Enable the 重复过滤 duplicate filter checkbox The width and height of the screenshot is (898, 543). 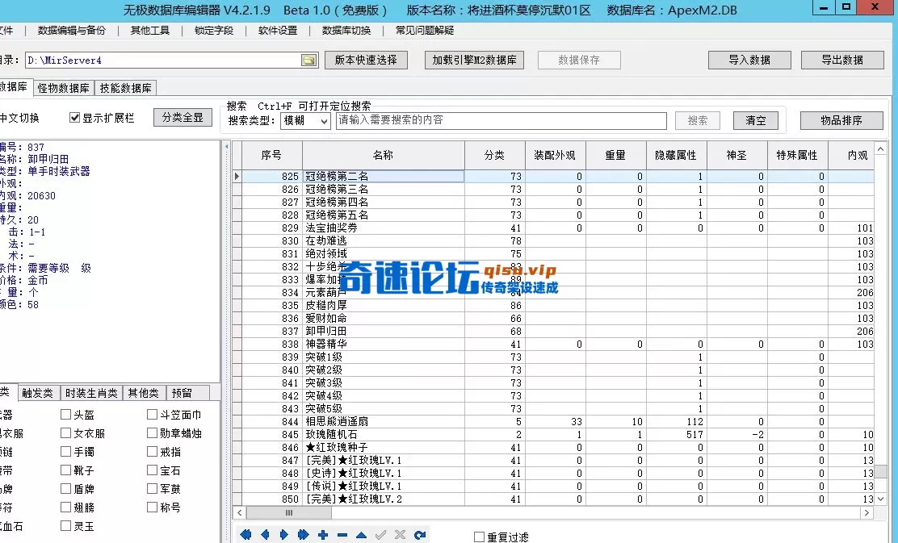click(479, 536)
